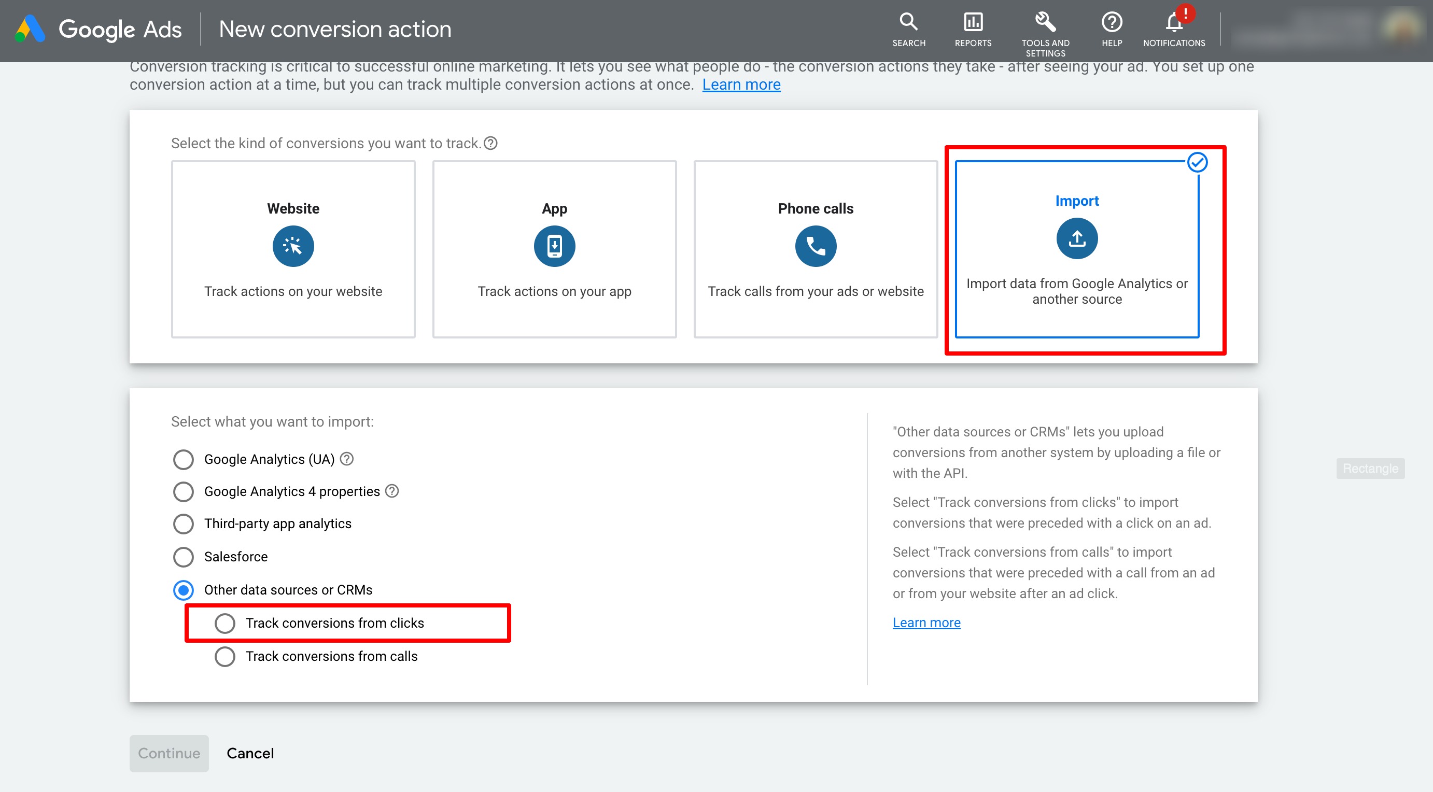Select the Google Analytics UA radio button
1433x792 pixels.
(184, 458)
